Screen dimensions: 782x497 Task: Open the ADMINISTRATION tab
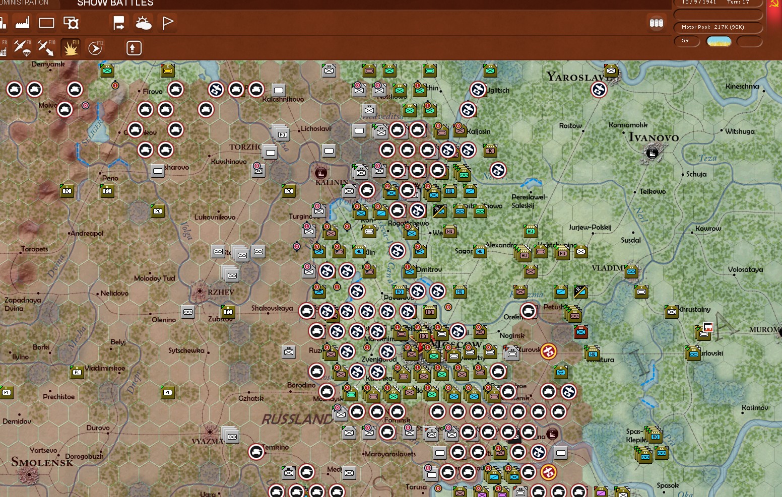24,3
